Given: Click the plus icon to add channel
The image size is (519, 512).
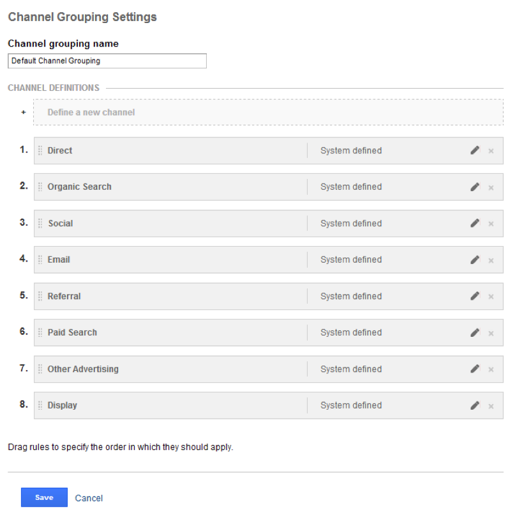Looking at the screenshot, I should 24,112.
